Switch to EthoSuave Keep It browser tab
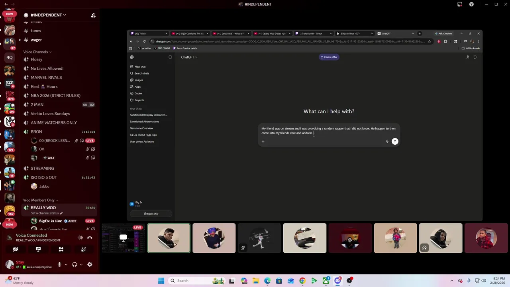The width and height of the screenshot is (510, 287). click(x=230, y=33)
